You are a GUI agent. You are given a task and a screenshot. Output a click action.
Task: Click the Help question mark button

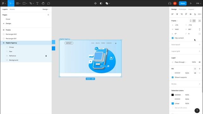(197, 111)
